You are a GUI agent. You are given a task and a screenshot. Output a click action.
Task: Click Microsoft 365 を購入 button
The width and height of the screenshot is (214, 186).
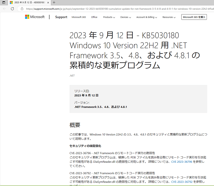click(x=194, y=17)
